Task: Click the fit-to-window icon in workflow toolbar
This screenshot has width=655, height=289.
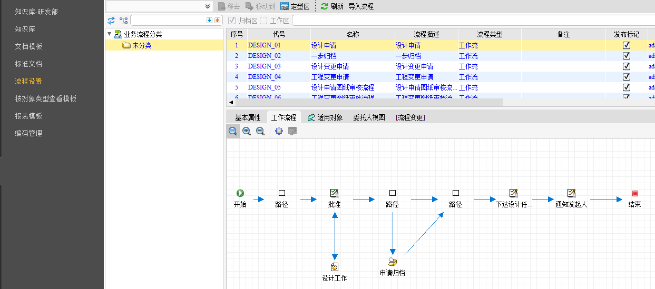Action: tap(279, 131)
